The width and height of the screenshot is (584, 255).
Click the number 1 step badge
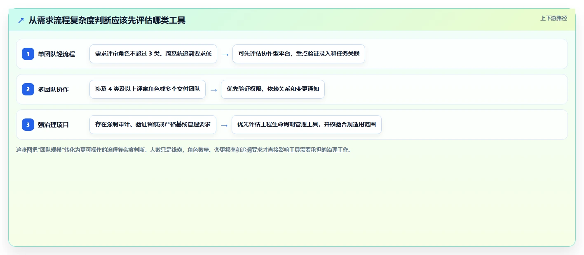(x=28, y=54)
